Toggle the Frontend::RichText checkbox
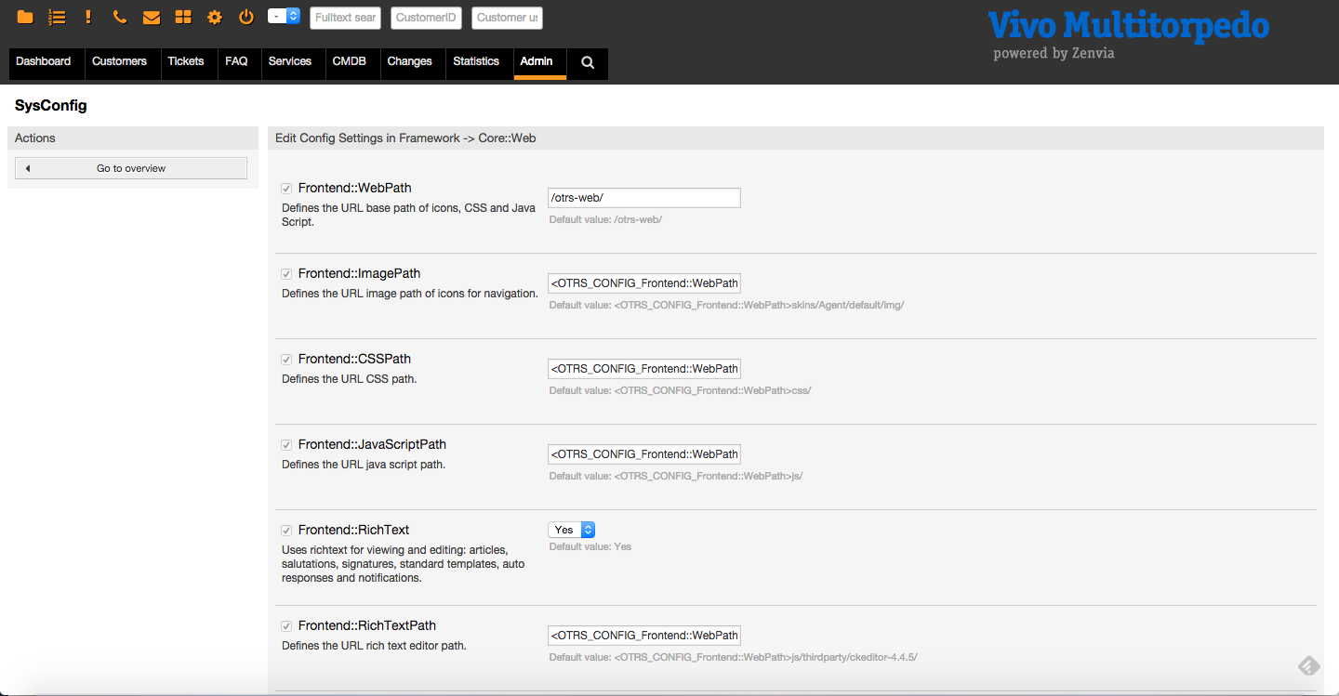Viewport: 1339px width, 696px height. point(286,531)
